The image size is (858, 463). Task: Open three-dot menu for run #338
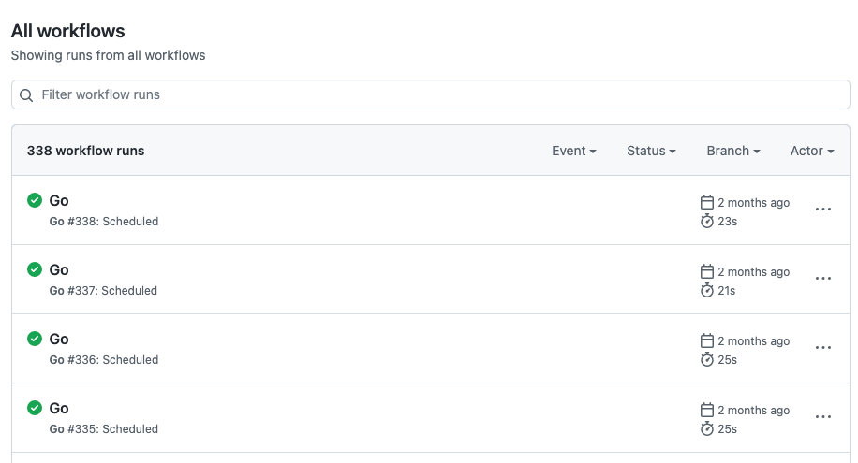(x=823, y=210)
